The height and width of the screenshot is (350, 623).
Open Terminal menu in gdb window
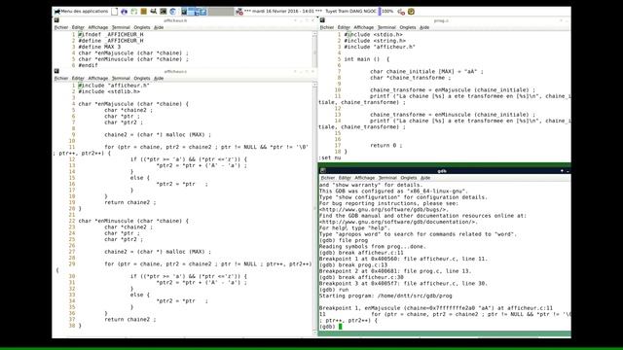click(387, 178)
